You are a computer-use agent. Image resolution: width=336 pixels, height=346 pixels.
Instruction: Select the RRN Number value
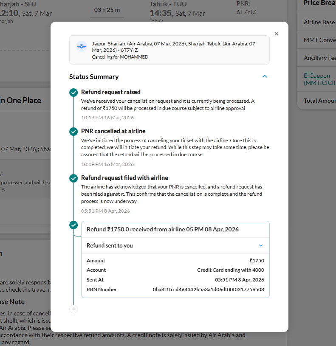(209, 290)
